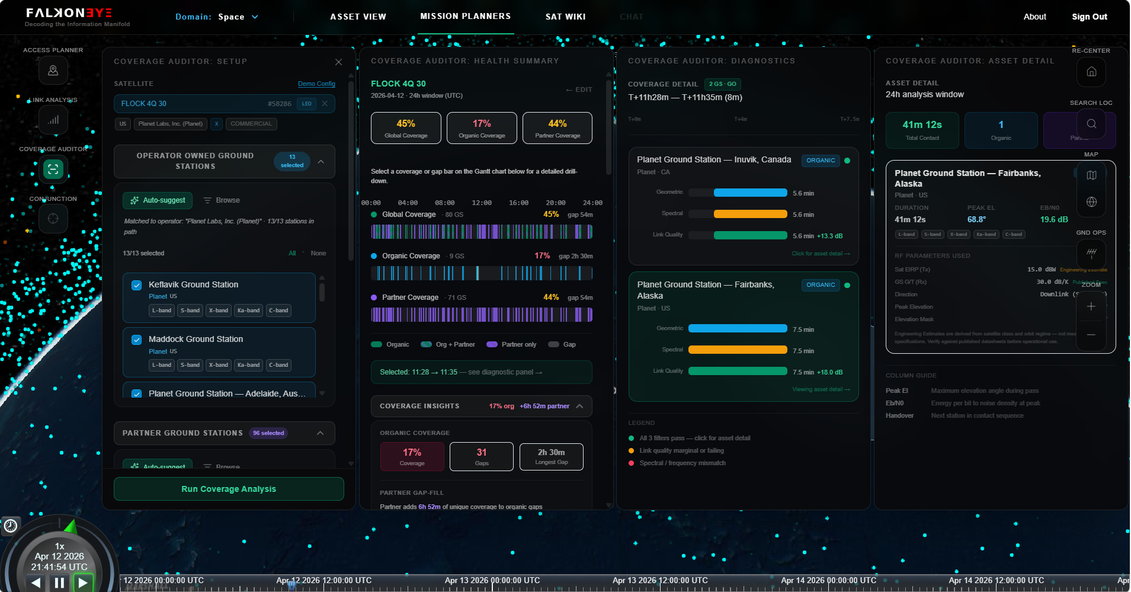Image resolution: width=1131 pixels, height=592 pixels.
Task: Click the X tag beside Planet Labs
Action: [x=217, y=124]
